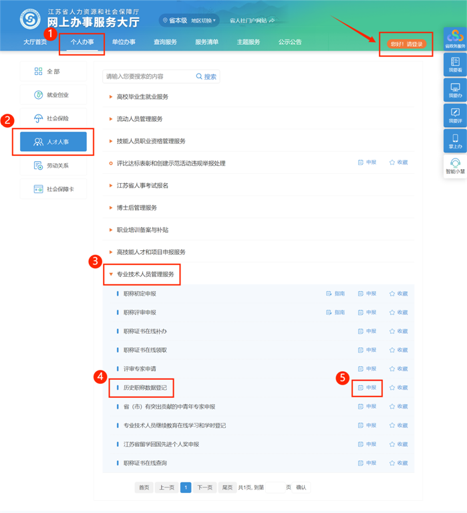Screen dimensions: 467x513
Task: Open 指南 for 职称评审申报
Action: click(x=335, y=312)
